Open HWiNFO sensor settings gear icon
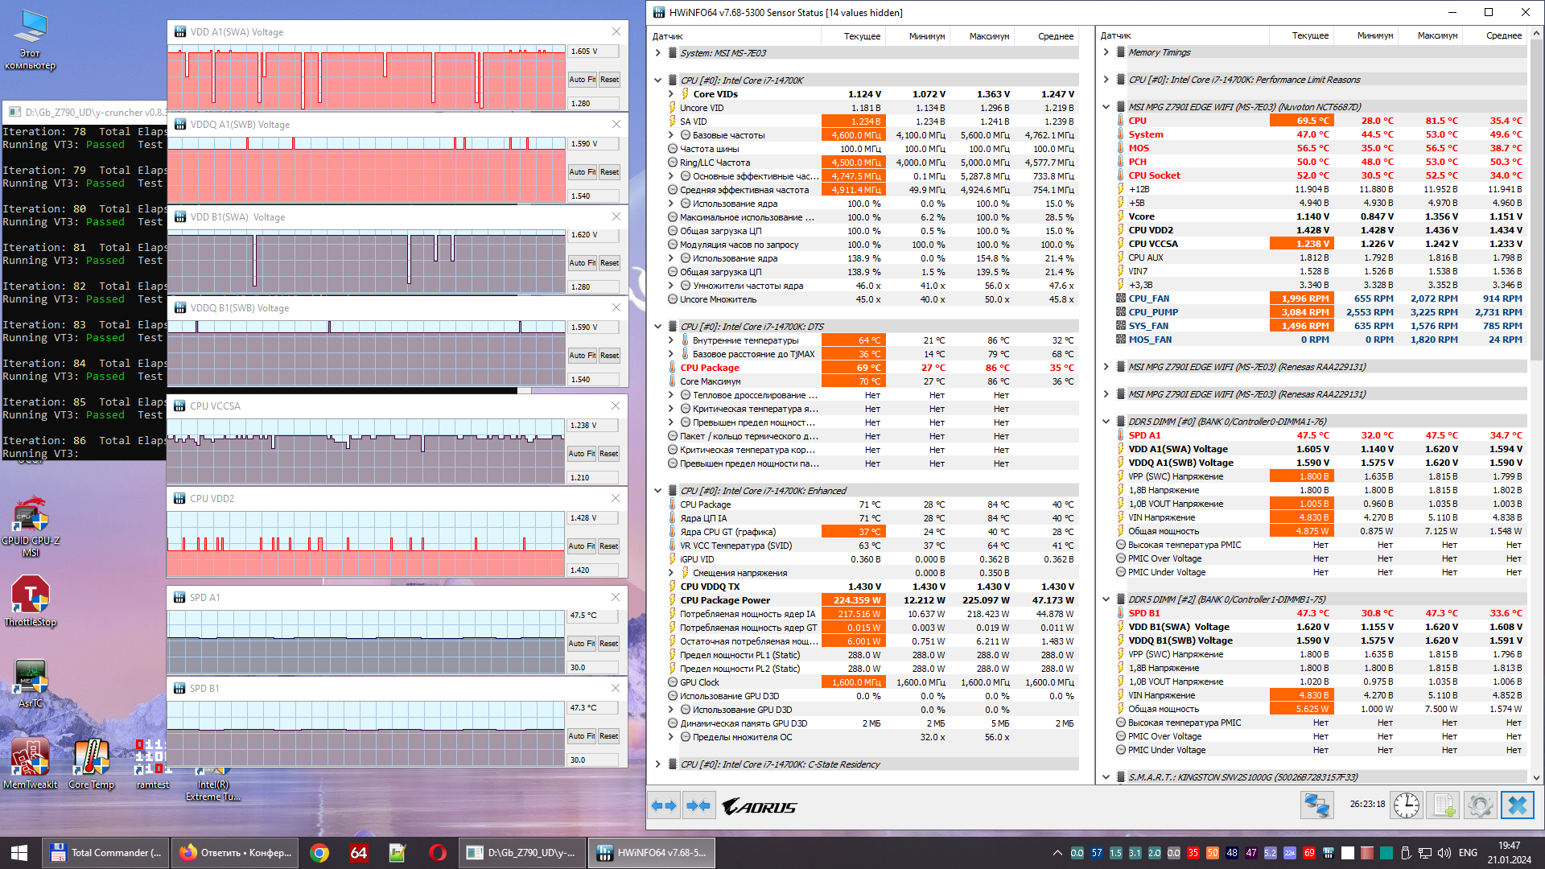This screenshot has height=869, width=1545. click(1479, 805)
